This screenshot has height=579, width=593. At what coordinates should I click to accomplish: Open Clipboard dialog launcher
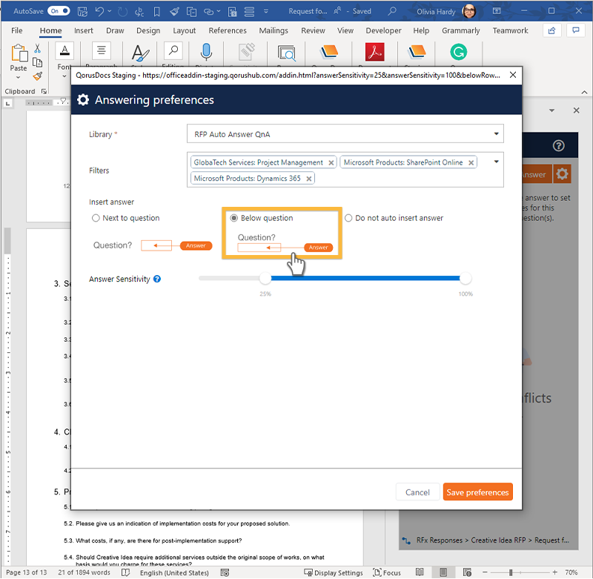click(44, 91)
